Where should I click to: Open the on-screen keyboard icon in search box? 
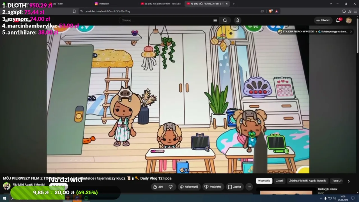pyautogui.click(x=215, y=20)
